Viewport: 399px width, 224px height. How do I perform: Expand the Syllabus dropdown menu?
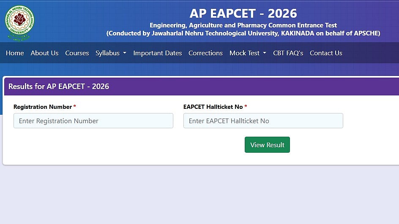pyautogui.click(x=111, y=53)
